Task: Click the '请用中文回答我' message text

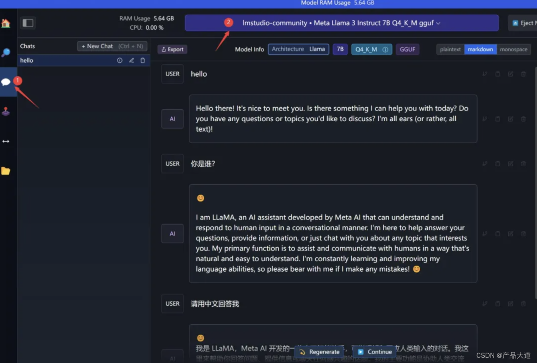Action: click(x=215, y=304)
